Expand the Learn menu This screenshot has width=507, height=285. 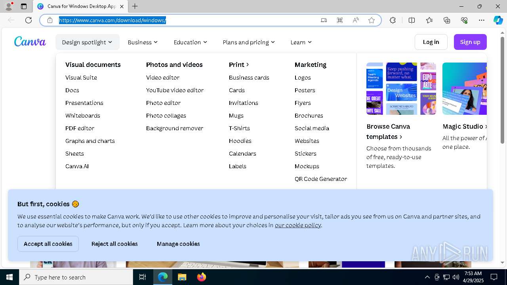[301, 42]
